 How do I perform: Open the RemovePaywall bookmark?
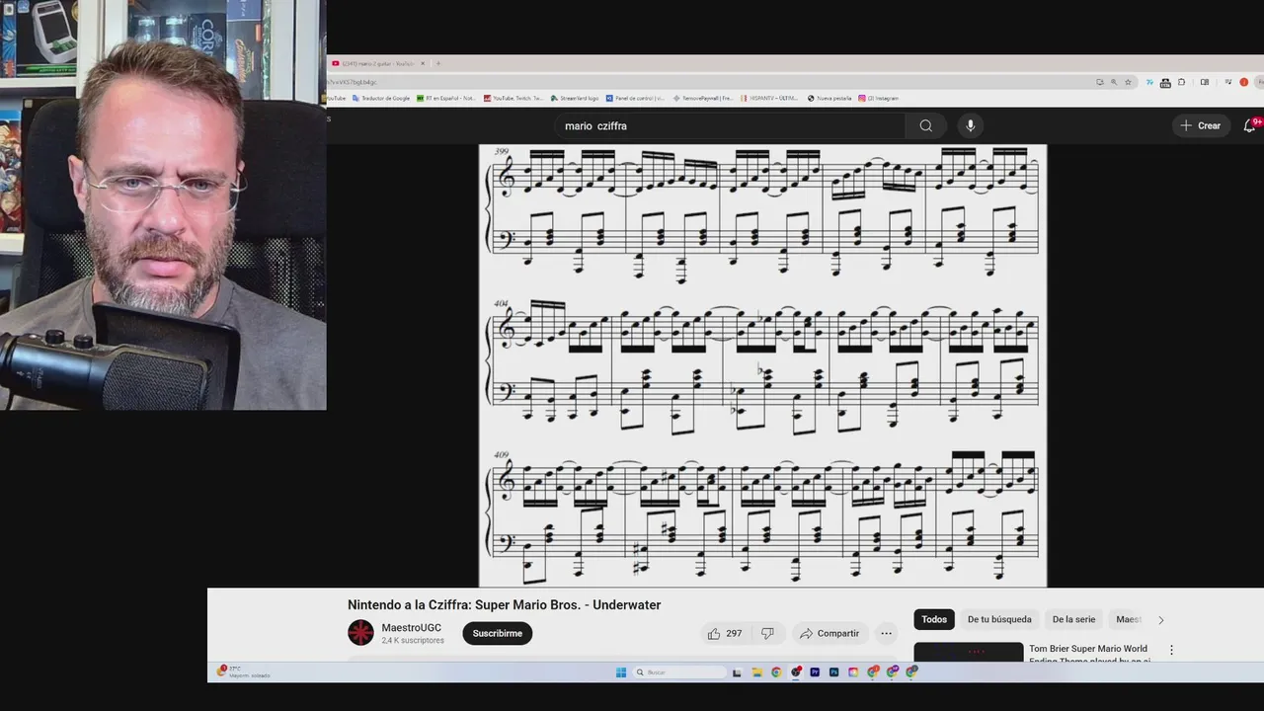[x=702, y=98]
